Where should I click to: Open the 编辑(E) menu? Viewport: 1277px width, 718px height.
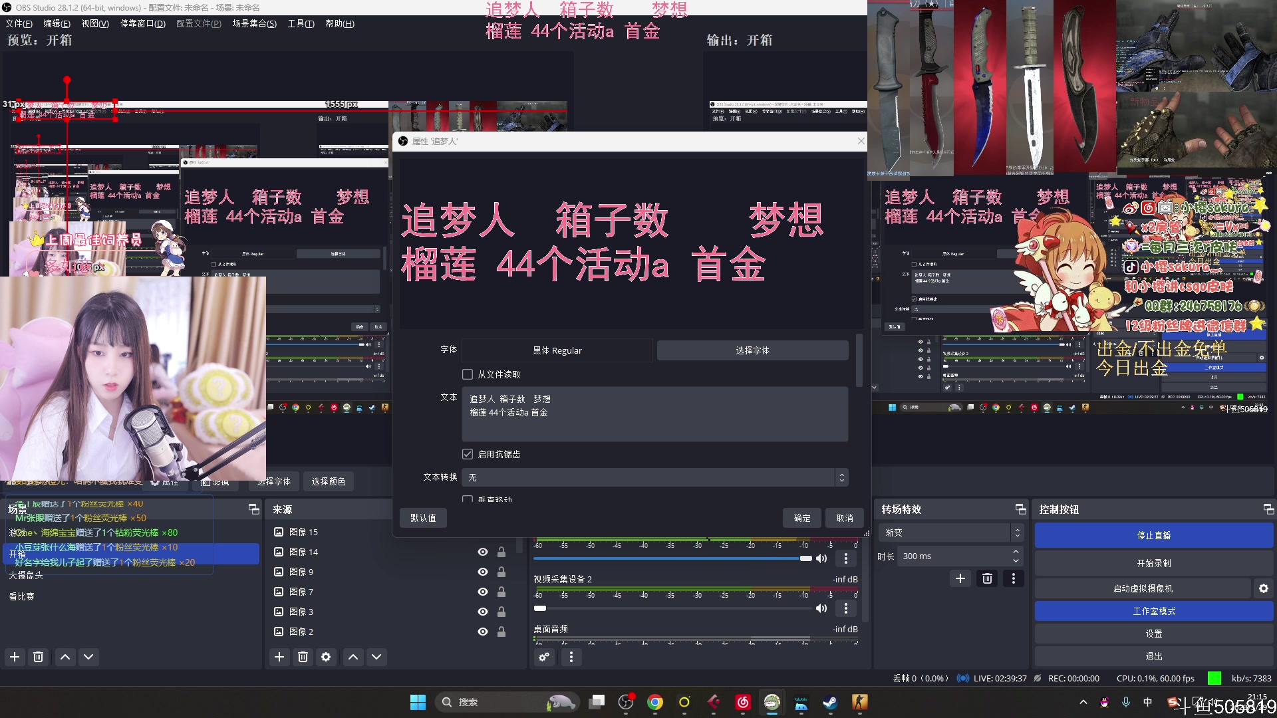pos(57,23)
